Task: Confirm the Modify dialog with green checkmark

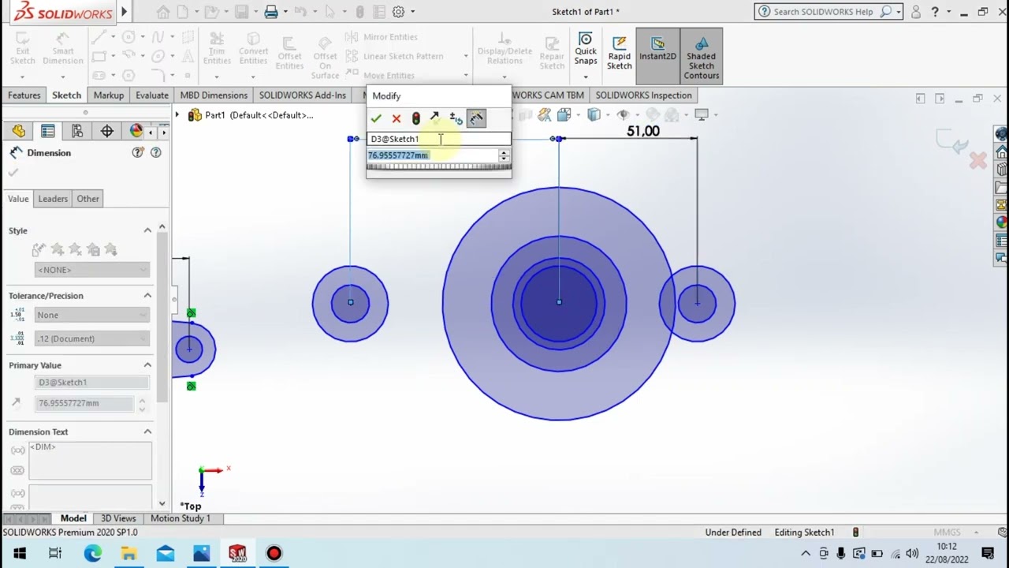Action: click(376, 118)
